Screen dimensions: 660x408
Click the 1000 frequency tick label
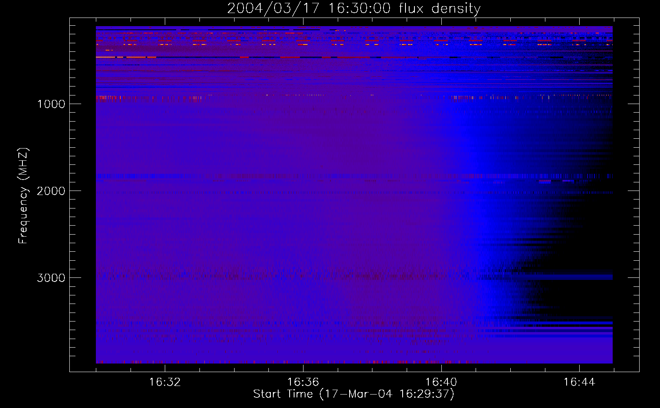51,104
